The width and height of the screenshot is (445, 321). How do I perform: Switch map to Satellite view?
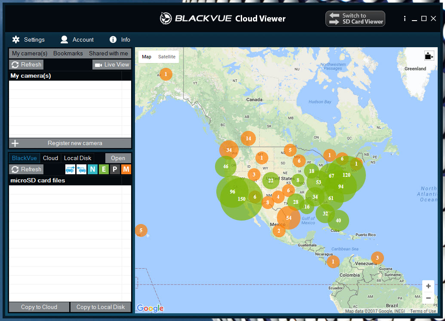point(166,57)
